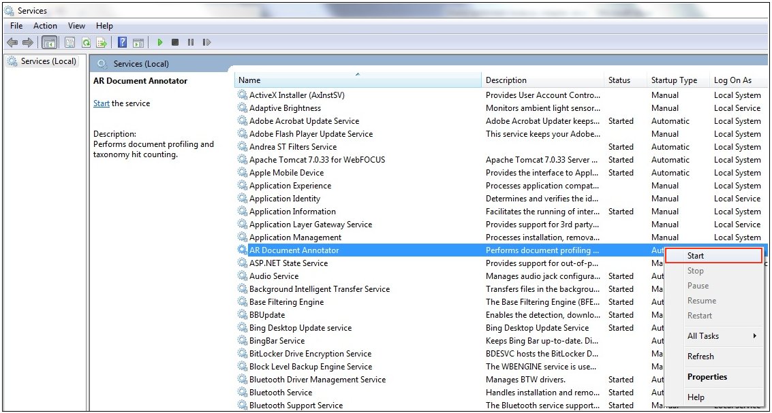Select the Bluetooth Support Service name
The height and width of the screenshot is (413, 772).
click(x=296, y=406)
